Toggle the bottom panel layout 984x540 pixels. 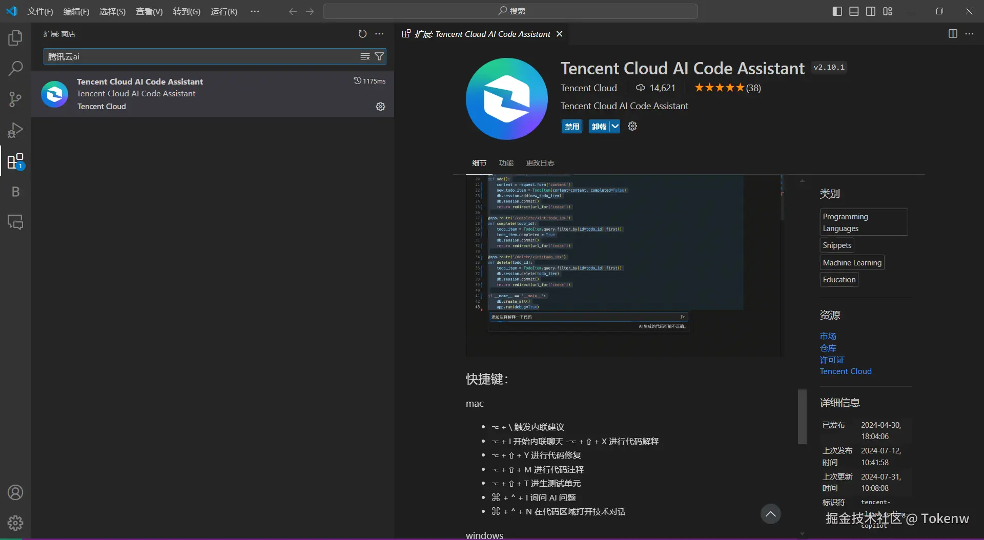[854, 11]
